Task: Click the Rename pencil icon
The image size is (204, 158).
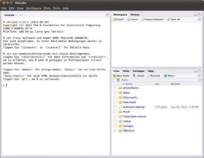Action: point(149,76)
